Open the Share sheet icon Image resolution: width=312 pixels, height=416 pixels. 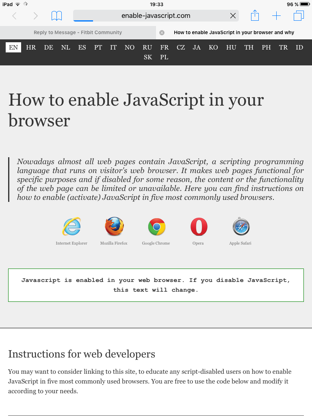pyautogui.click(x=255, y=16)
